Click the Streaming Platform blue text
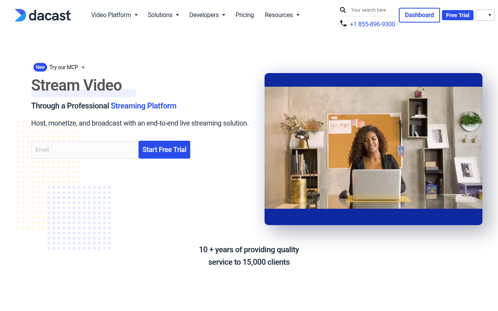This screenshot has width=498, height=311. [x=144, y=106]
